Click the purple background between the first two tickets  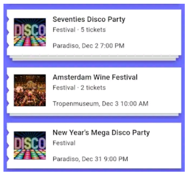click(x=94, y=64)
